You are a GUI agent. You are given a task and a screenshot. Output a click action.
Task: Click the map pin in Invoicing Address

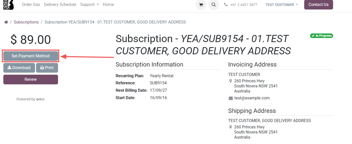pyautogui.click(x=230, y=81)
